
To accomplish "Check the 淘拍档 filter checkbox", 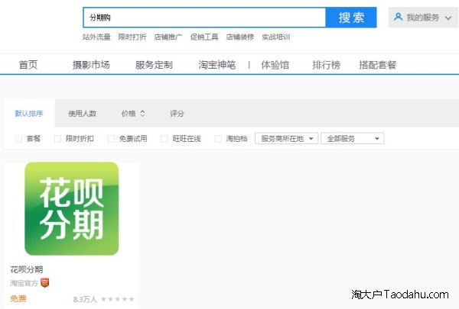I will tap(218, 139).
